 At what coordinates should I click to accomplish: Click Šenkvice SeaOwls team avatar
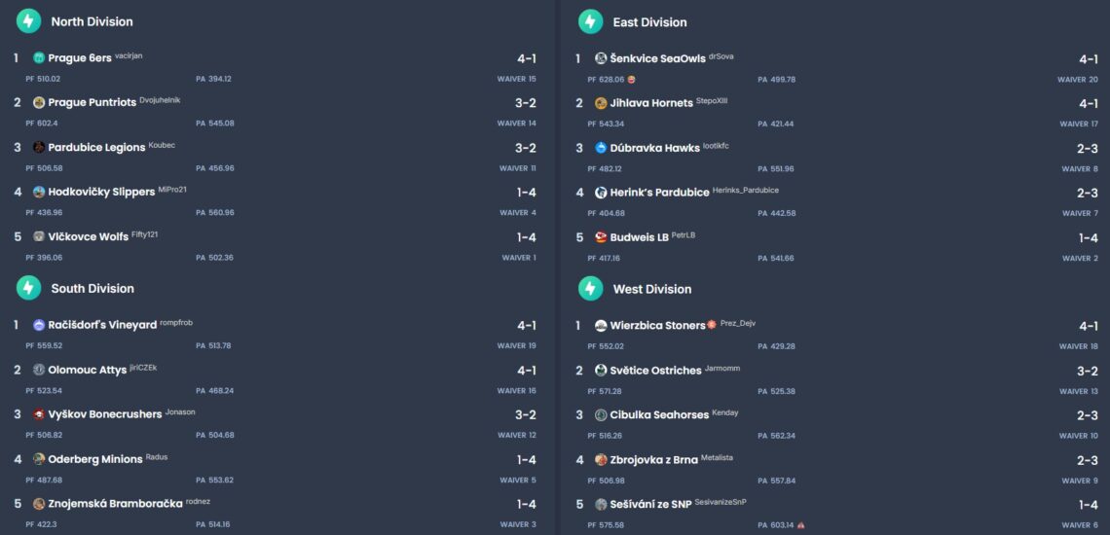click(601, 58)
